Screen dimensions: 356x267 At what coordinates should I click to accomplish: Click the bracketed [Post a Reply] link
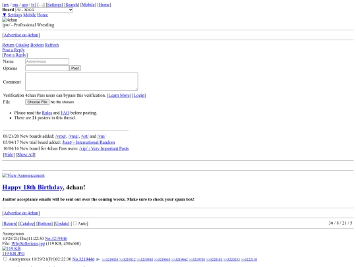15,55
